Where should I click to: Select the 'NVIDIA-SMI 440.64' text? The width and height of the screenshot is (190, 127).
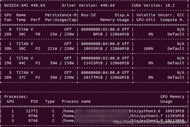[25, 5]
